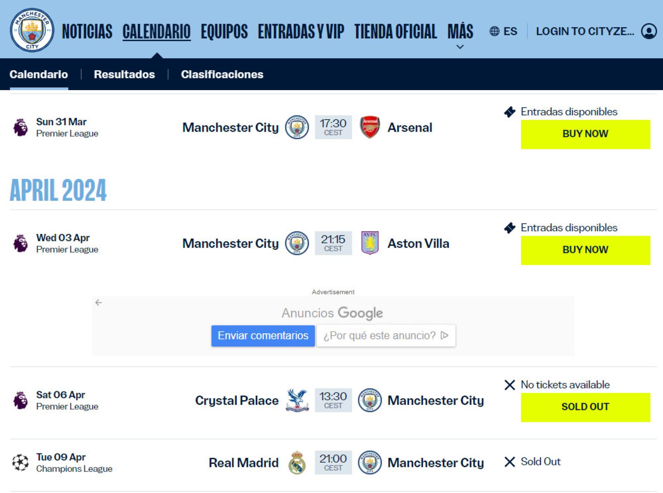Open the NOTICIAS menu item

pyautogui.click(x=87, y=31)
